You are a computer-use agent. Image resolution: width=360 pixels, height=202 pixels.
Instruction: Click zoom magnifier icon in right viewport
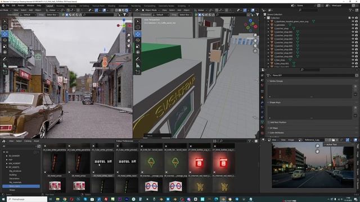[x=255, y=35]
